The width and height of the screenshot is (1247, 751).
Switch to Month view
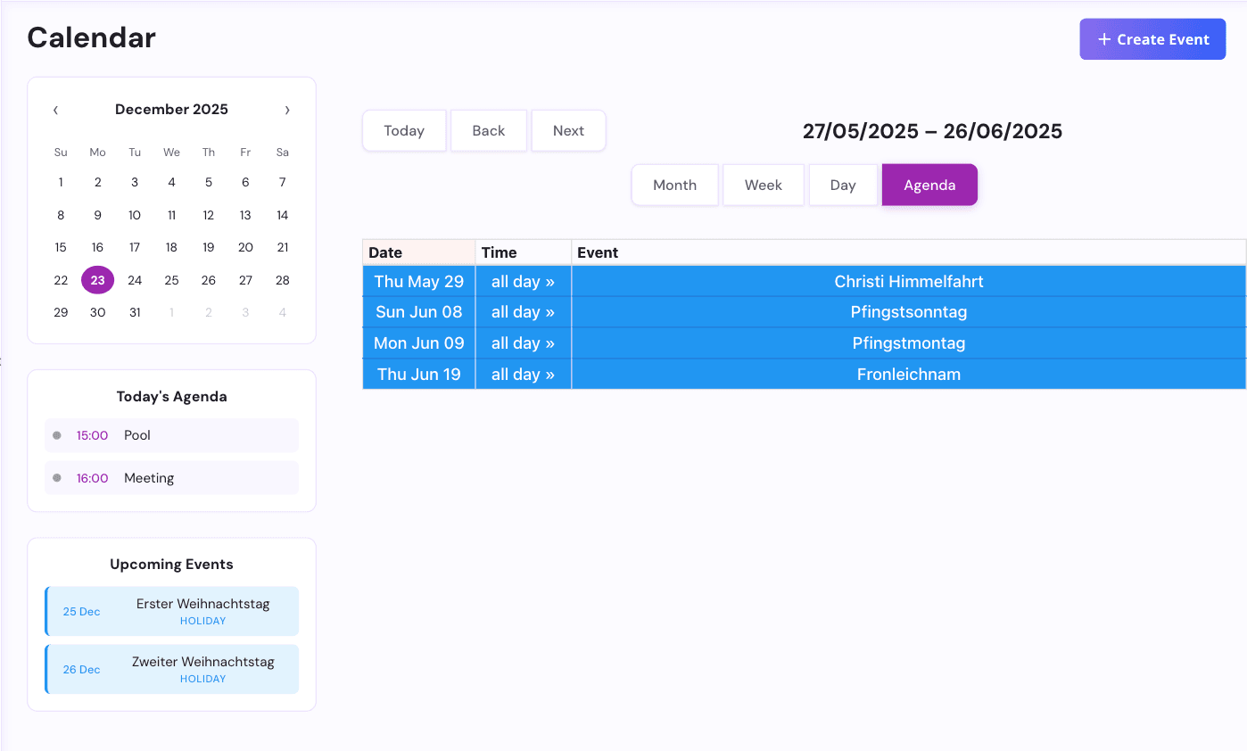click(x=674, y=185)
